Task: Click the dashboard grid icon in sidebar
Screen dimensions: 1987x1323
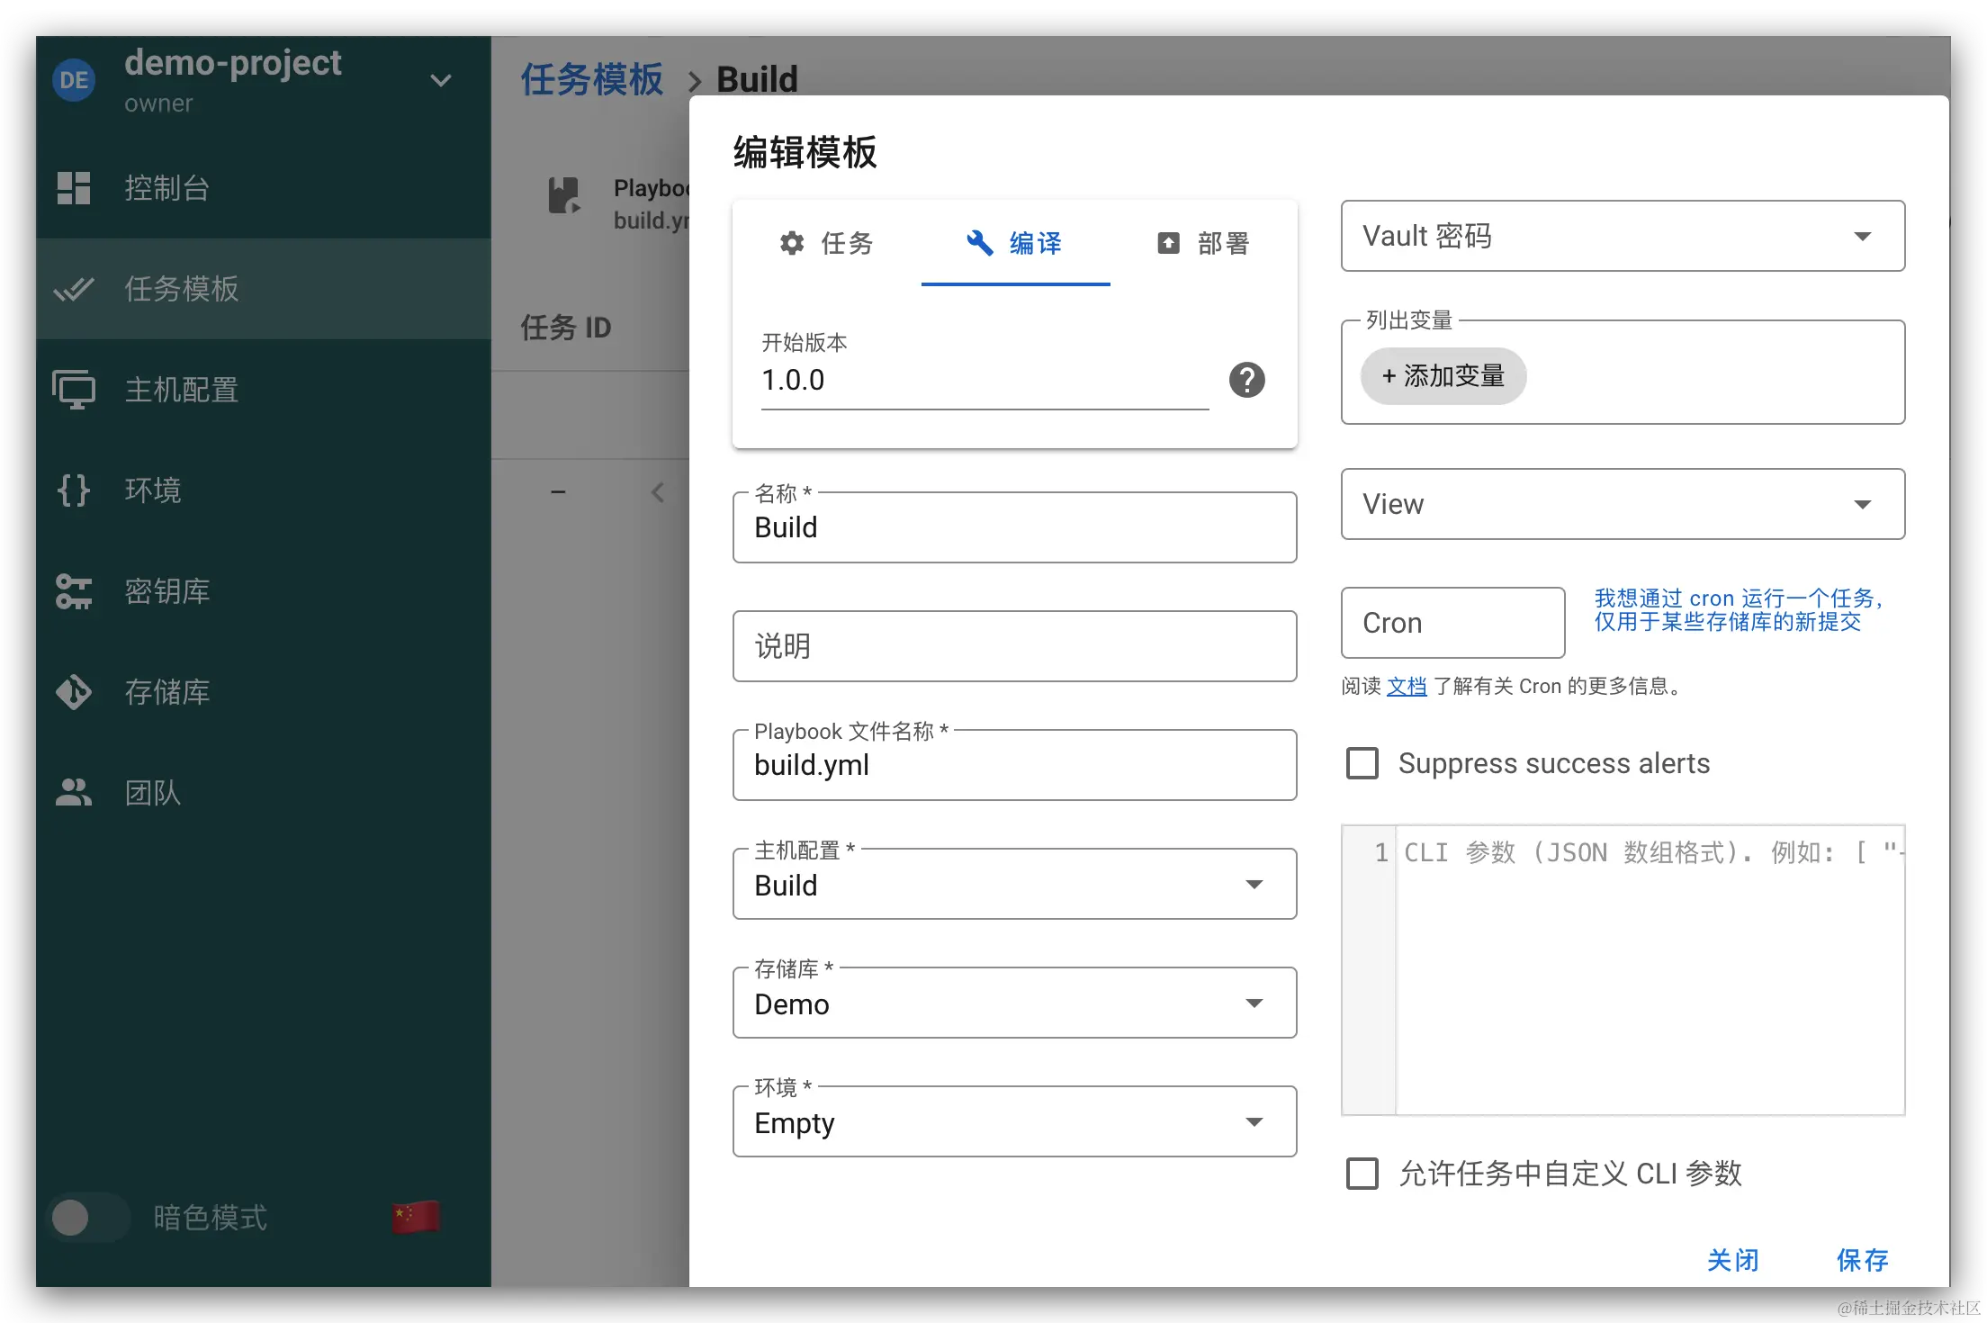Action: 74,188
